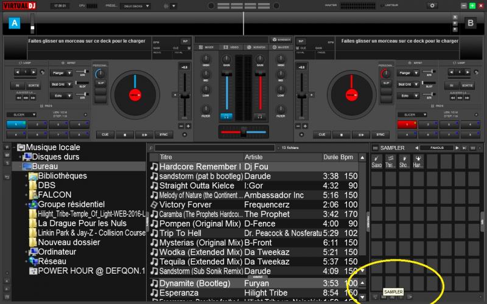Go to previous sampler bank arrow
487x304 pixels.
[x=416, y=148]
